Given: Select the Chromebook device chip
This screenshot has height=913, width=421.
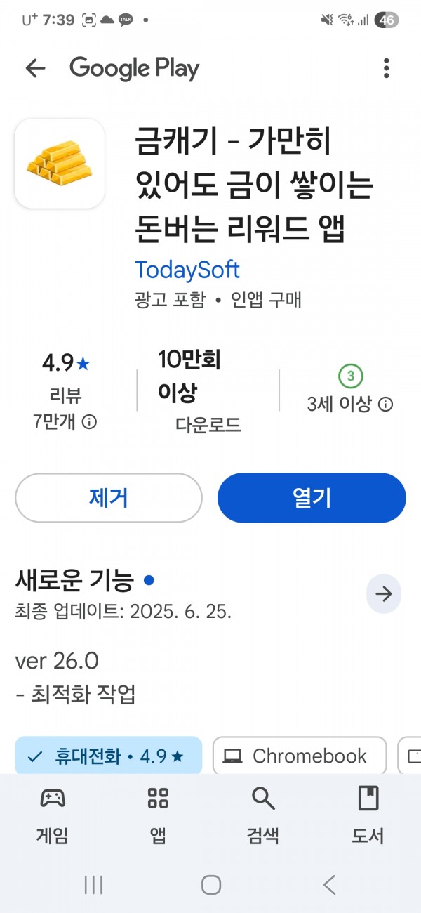Looking at the screenshot, I should (300, 756).
